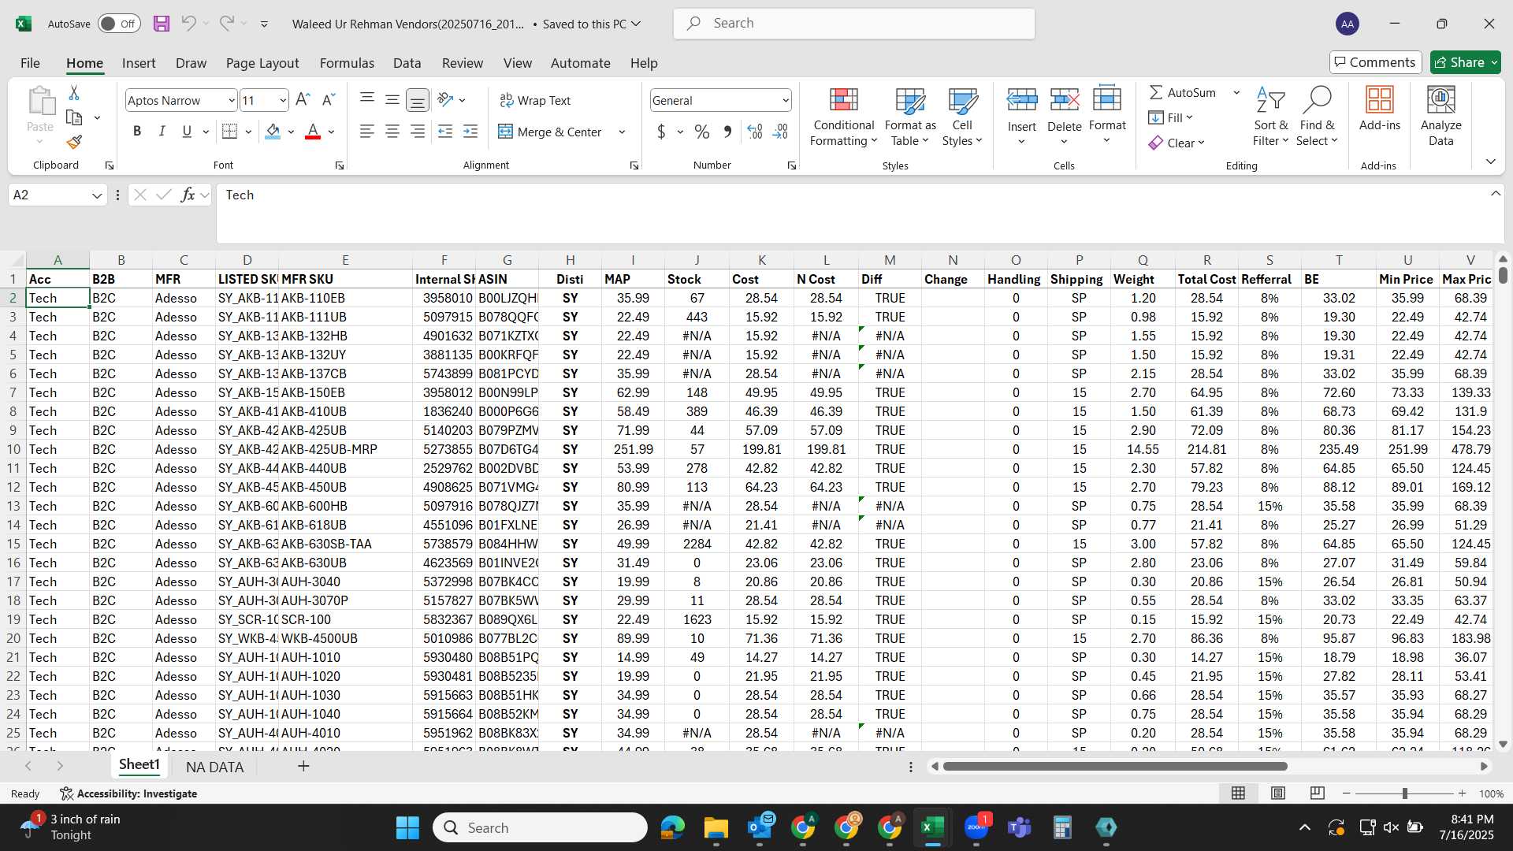Viewport: 1513px width, 851px height.
Task: Expand the formula bar
Action: click(1496, 194)
